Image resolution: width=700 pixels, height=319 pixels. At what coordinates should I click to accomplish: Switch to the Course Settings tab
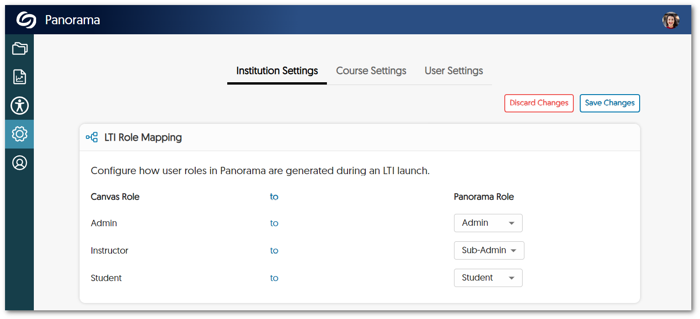[371, 71]
